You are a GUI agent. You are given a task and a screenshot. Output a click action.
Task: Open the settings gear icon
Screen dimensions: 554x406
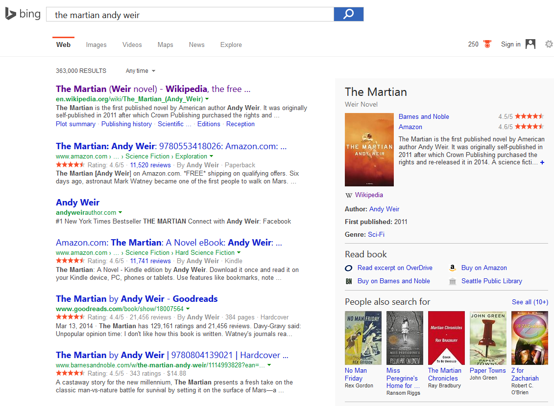point(549,44)
